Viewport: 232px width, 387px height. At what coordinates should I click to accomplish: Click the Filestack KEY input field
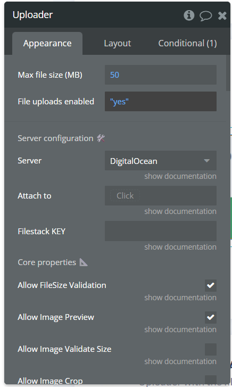[x=161, y=231]
